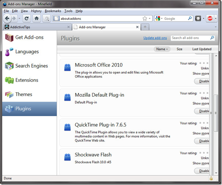Close the AddictiveTips tab
222x185 pixels.
coord(68,27)
